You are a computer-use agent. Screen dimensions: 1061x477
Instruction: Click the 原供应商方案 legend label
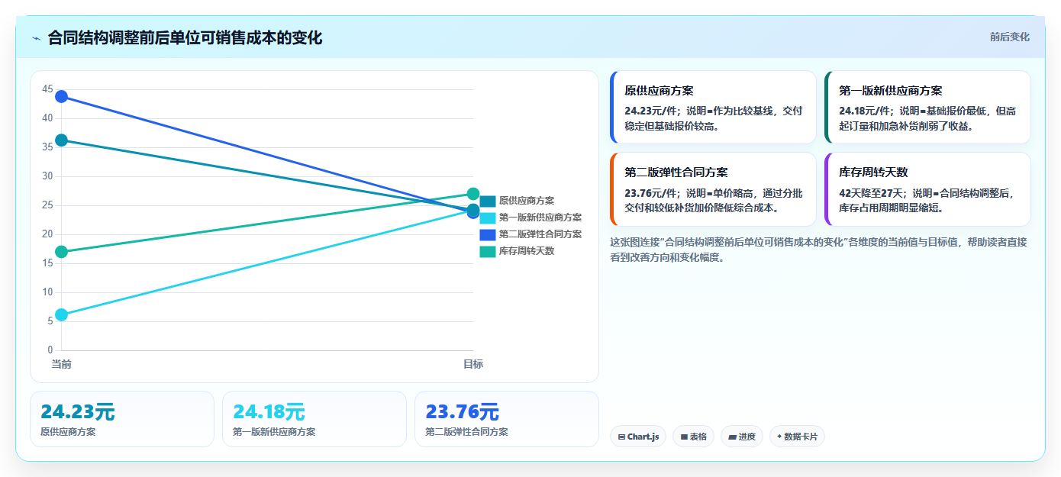coord(527,201)
